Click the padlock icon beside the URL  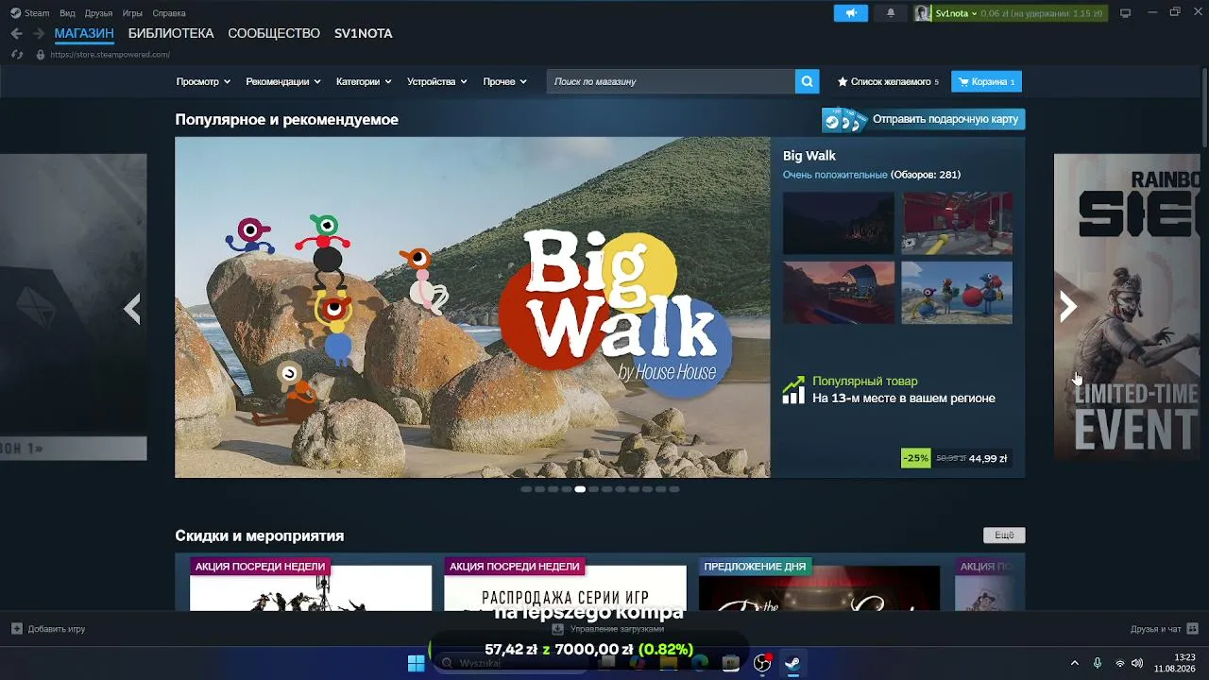tap(40, 55)
